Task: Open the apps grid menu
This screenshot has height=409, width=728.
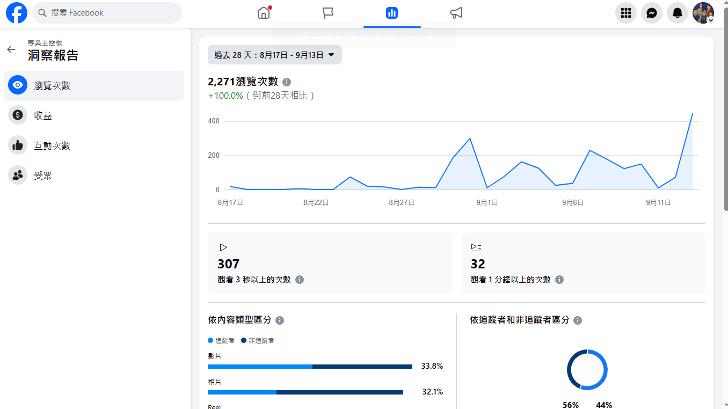Action: [x=625, y=13]
